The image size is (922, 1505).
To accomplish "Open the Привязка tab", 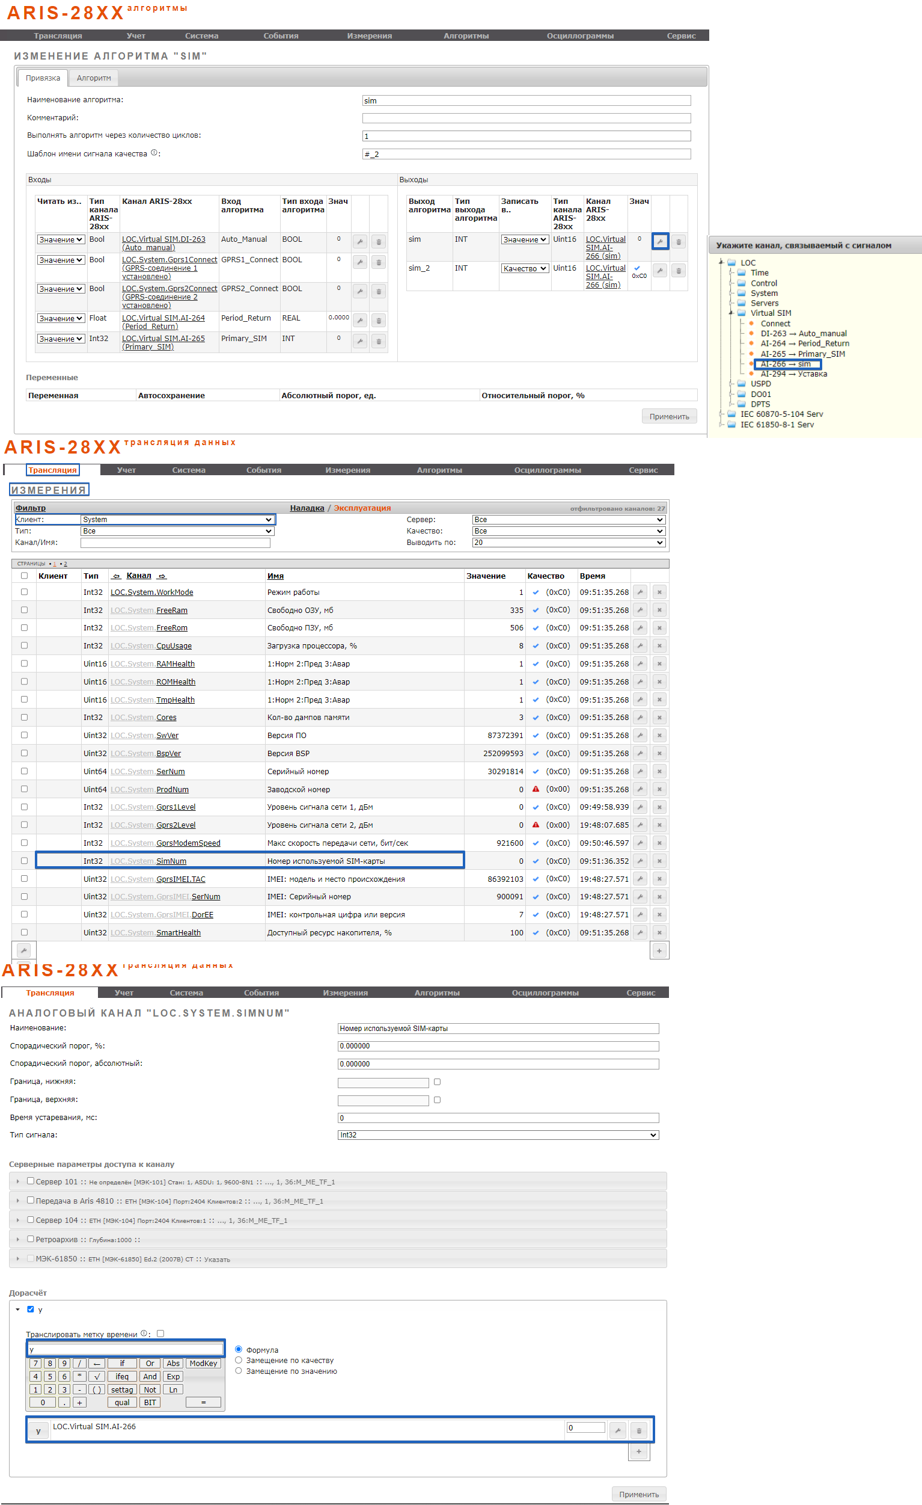I will coord(43,78).
